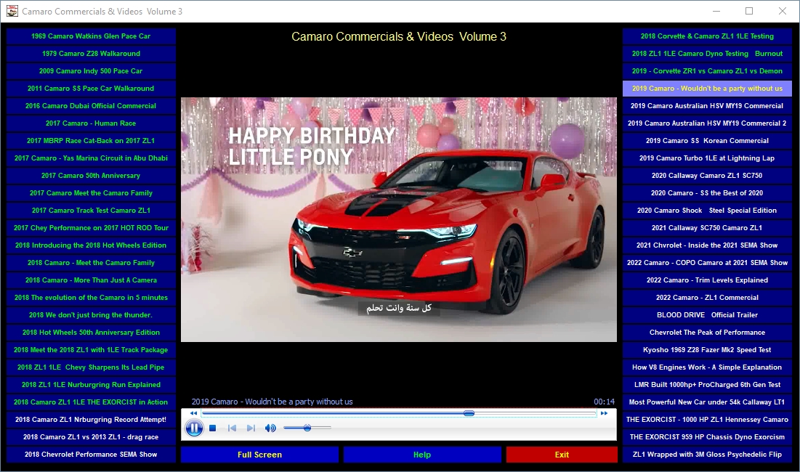Play 2018 Chevrolet Performance SEMA Show
The image size is (800, 472).
(x=91, y=454)
